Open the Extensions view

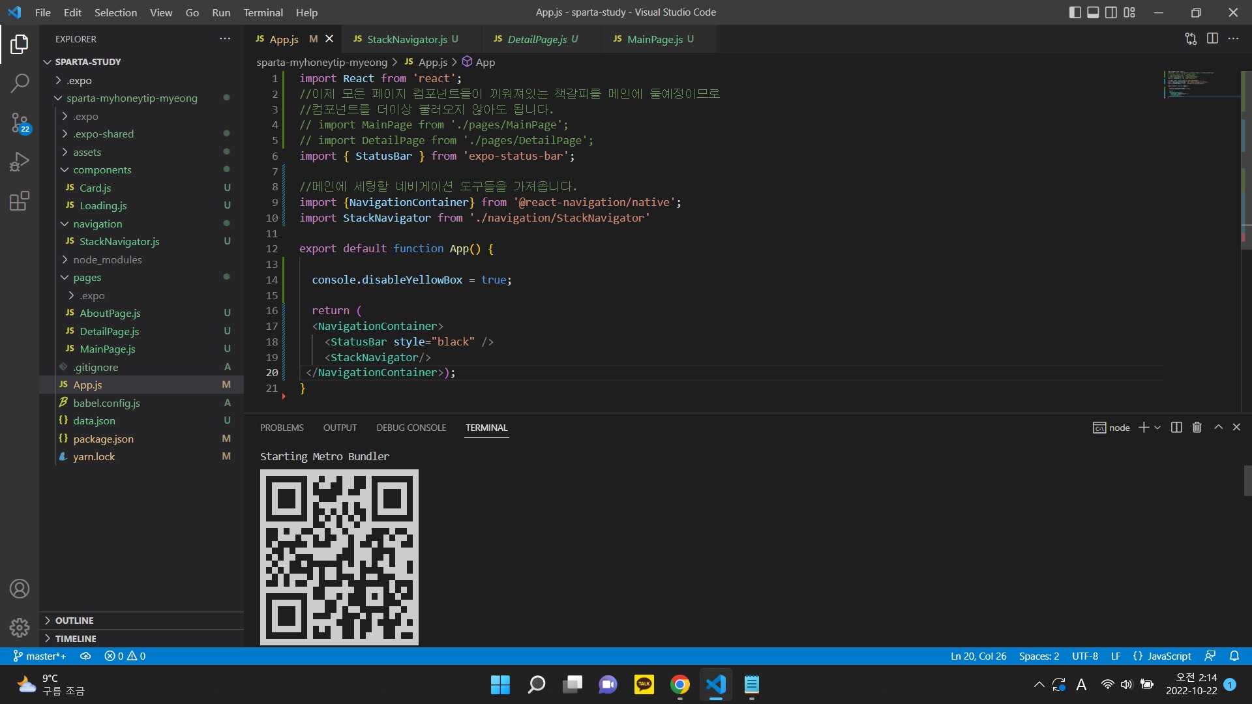coord(20,201)
